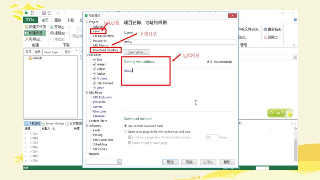Collapse the URL Filters tree node
The image size is (320, 180).
[x=87, y=92]
